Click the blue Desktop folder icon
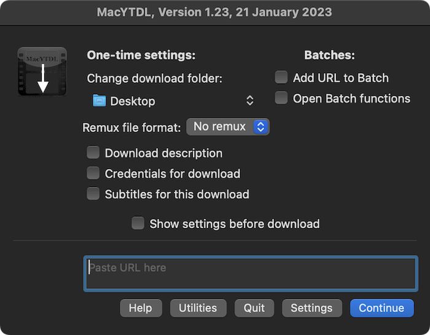430x335 pixels. click(x=99, y=101)
